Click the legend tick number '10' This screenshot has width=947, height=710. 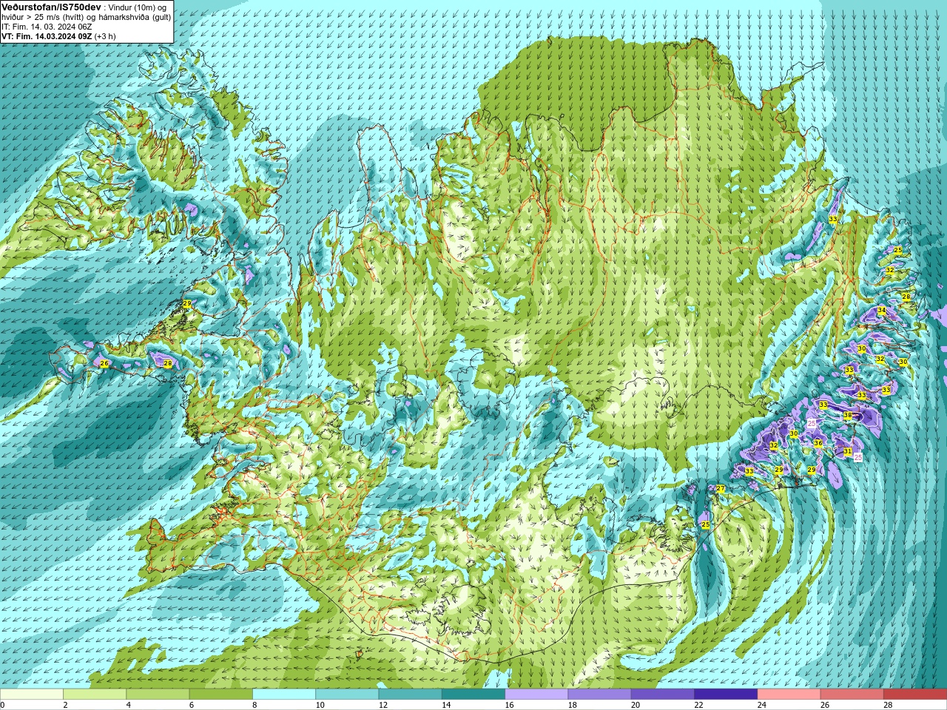point(320,705)
